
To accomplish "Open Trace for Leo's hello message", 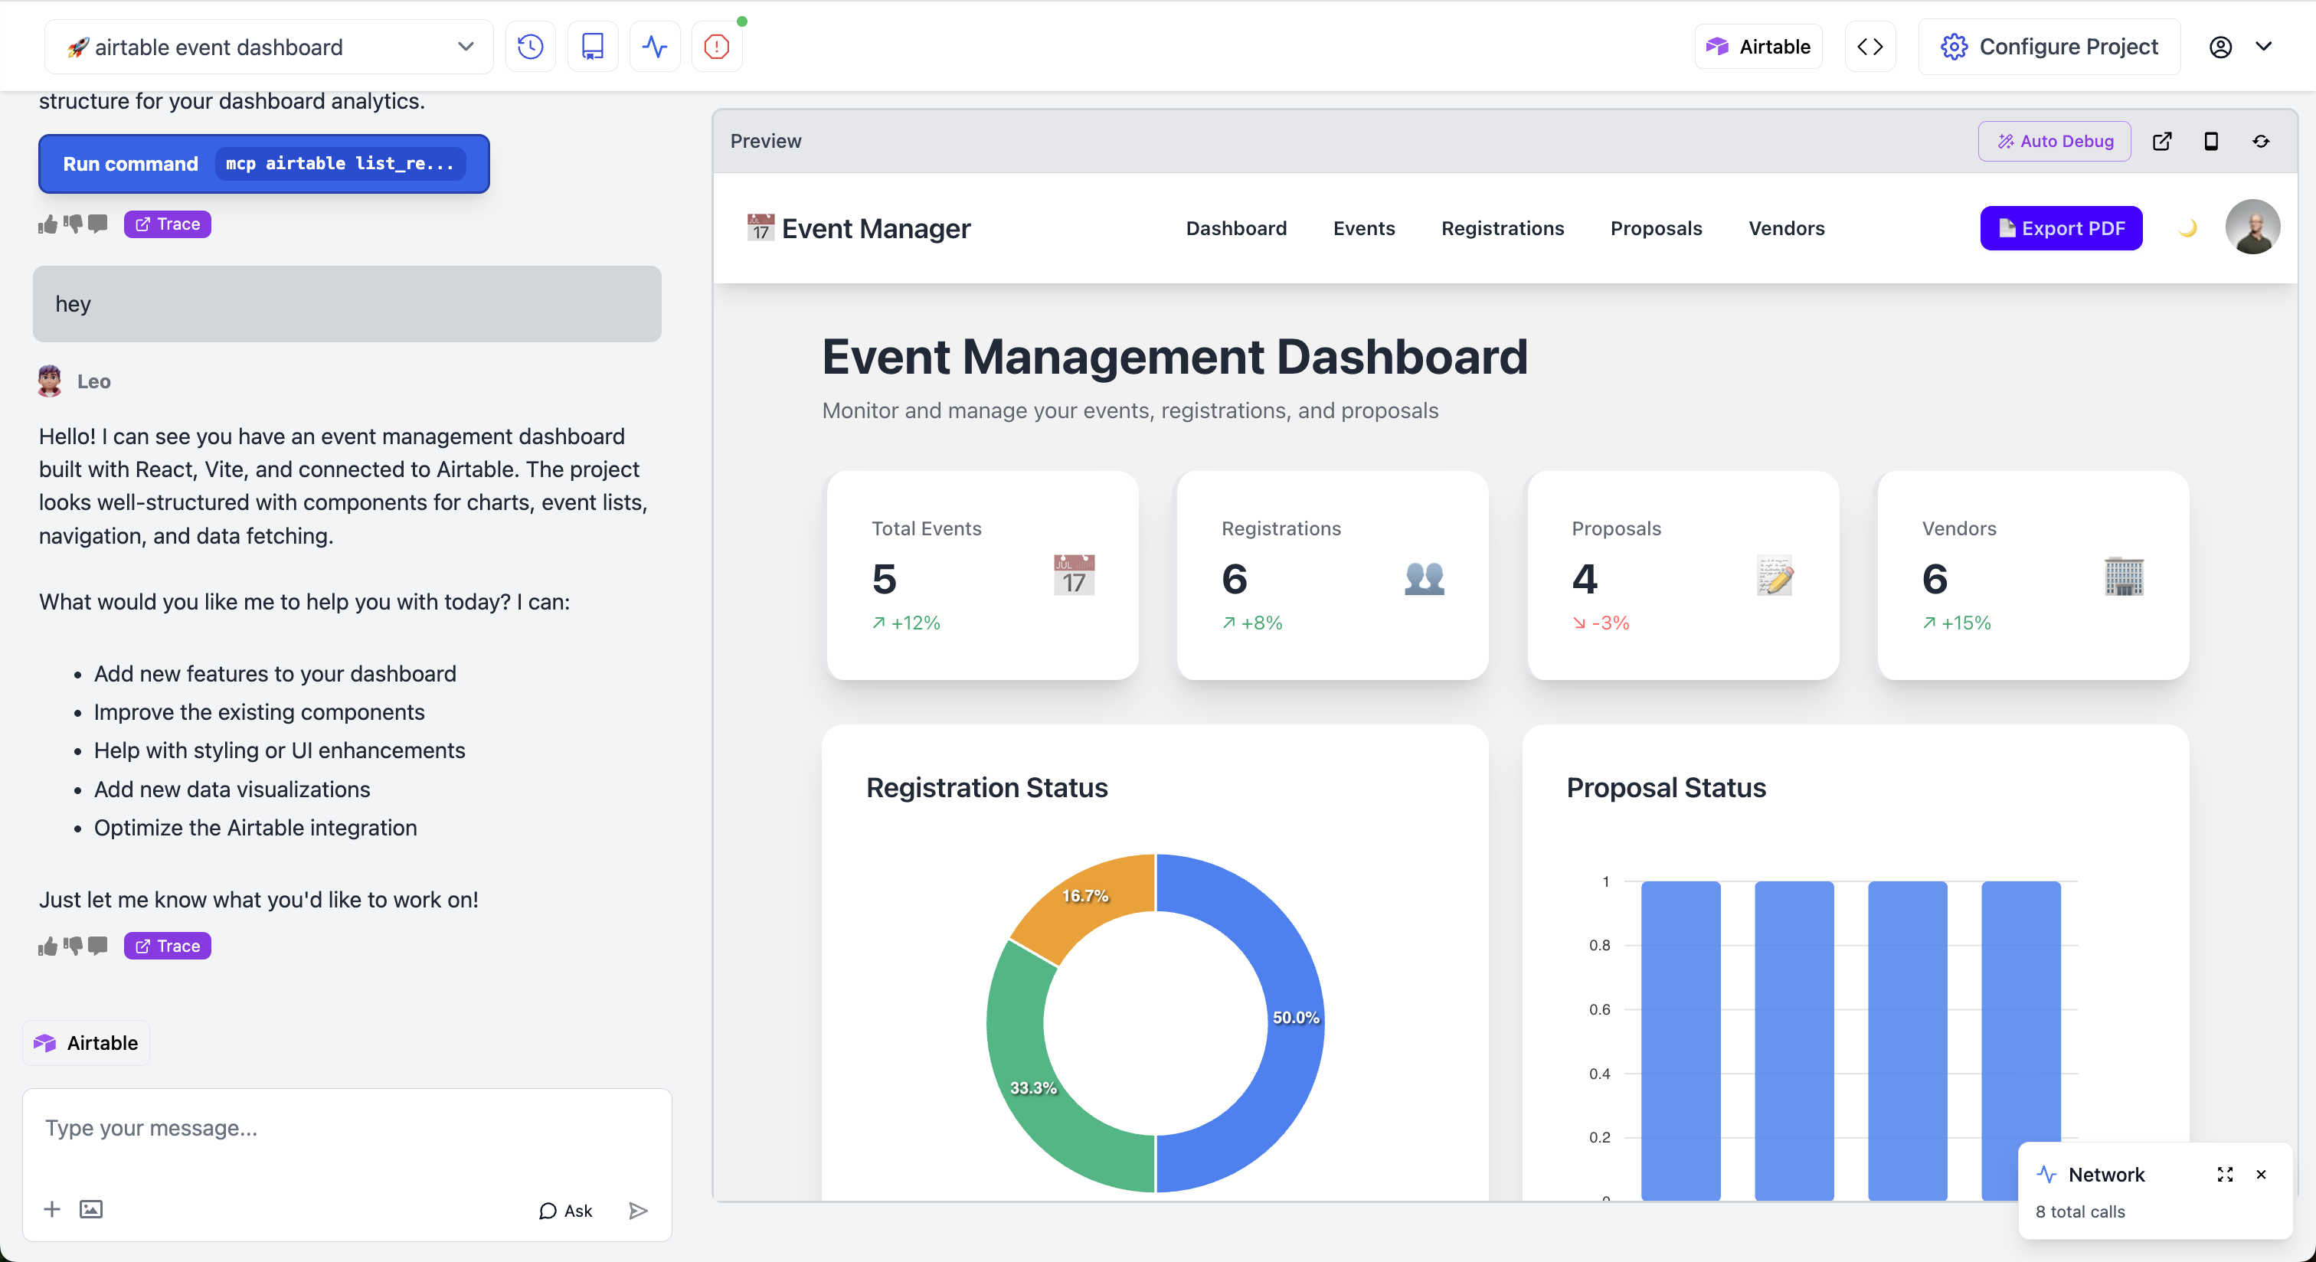I will [167, 946].
